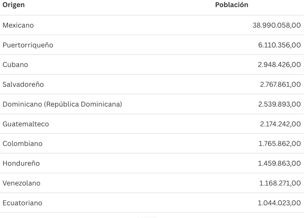
Task: Click Cubano population 2.948.426,00
Action: [x=279, y=65]
